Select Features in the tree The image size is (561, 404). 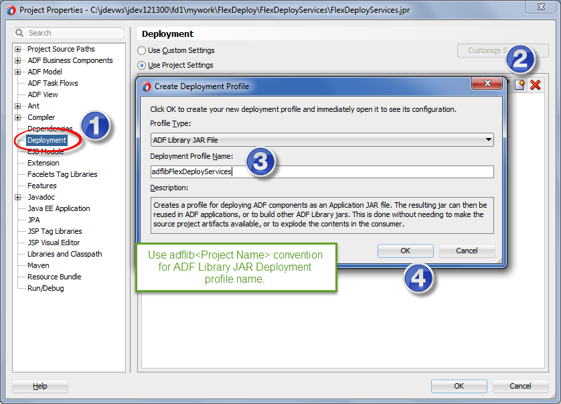(x=42, y=186)
